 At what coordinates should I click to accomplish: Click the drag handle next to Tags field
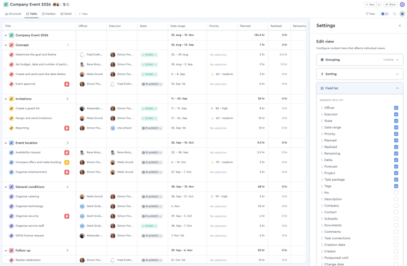pos(322,186)
